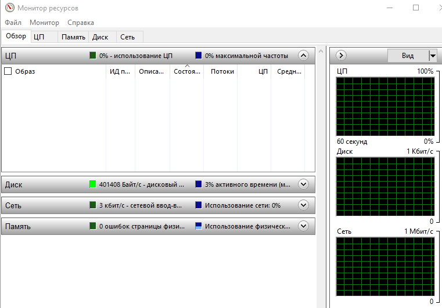Switch to the Обзор tab
Screen dimensions: 442x308
(x=16, y=36)
